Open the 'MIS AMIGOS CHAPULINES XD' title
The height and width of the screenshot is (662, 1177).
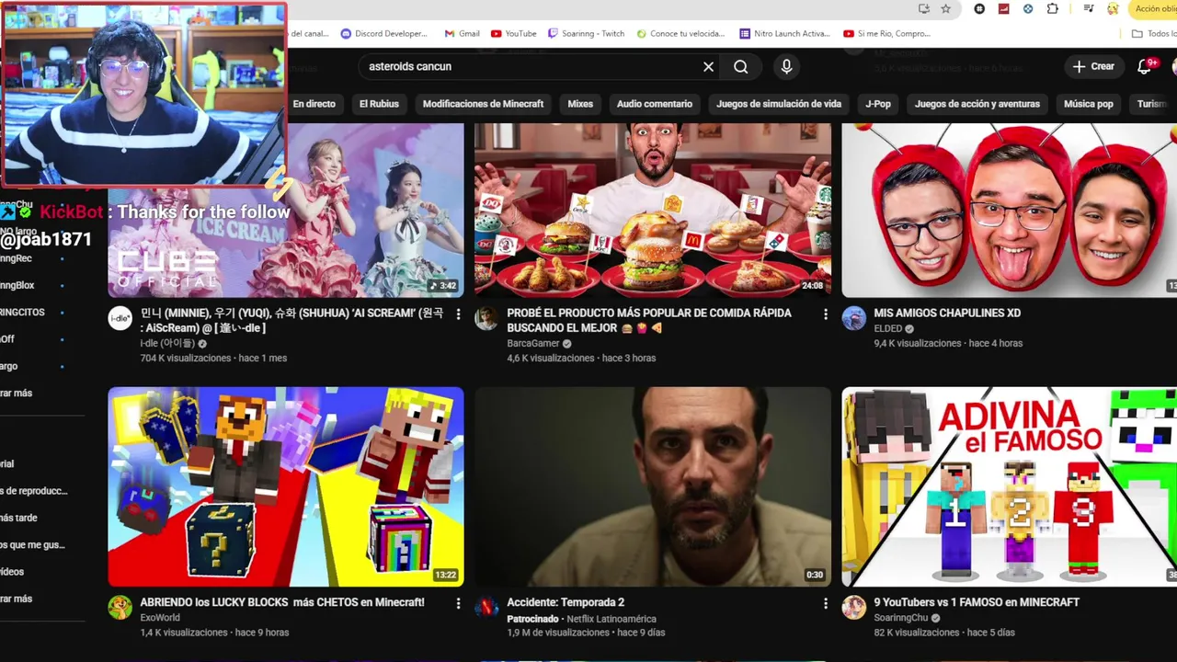coord(947,313)
